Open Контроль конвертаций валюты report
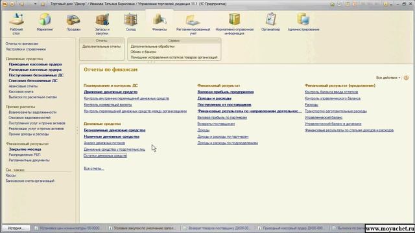 point(108,105)
